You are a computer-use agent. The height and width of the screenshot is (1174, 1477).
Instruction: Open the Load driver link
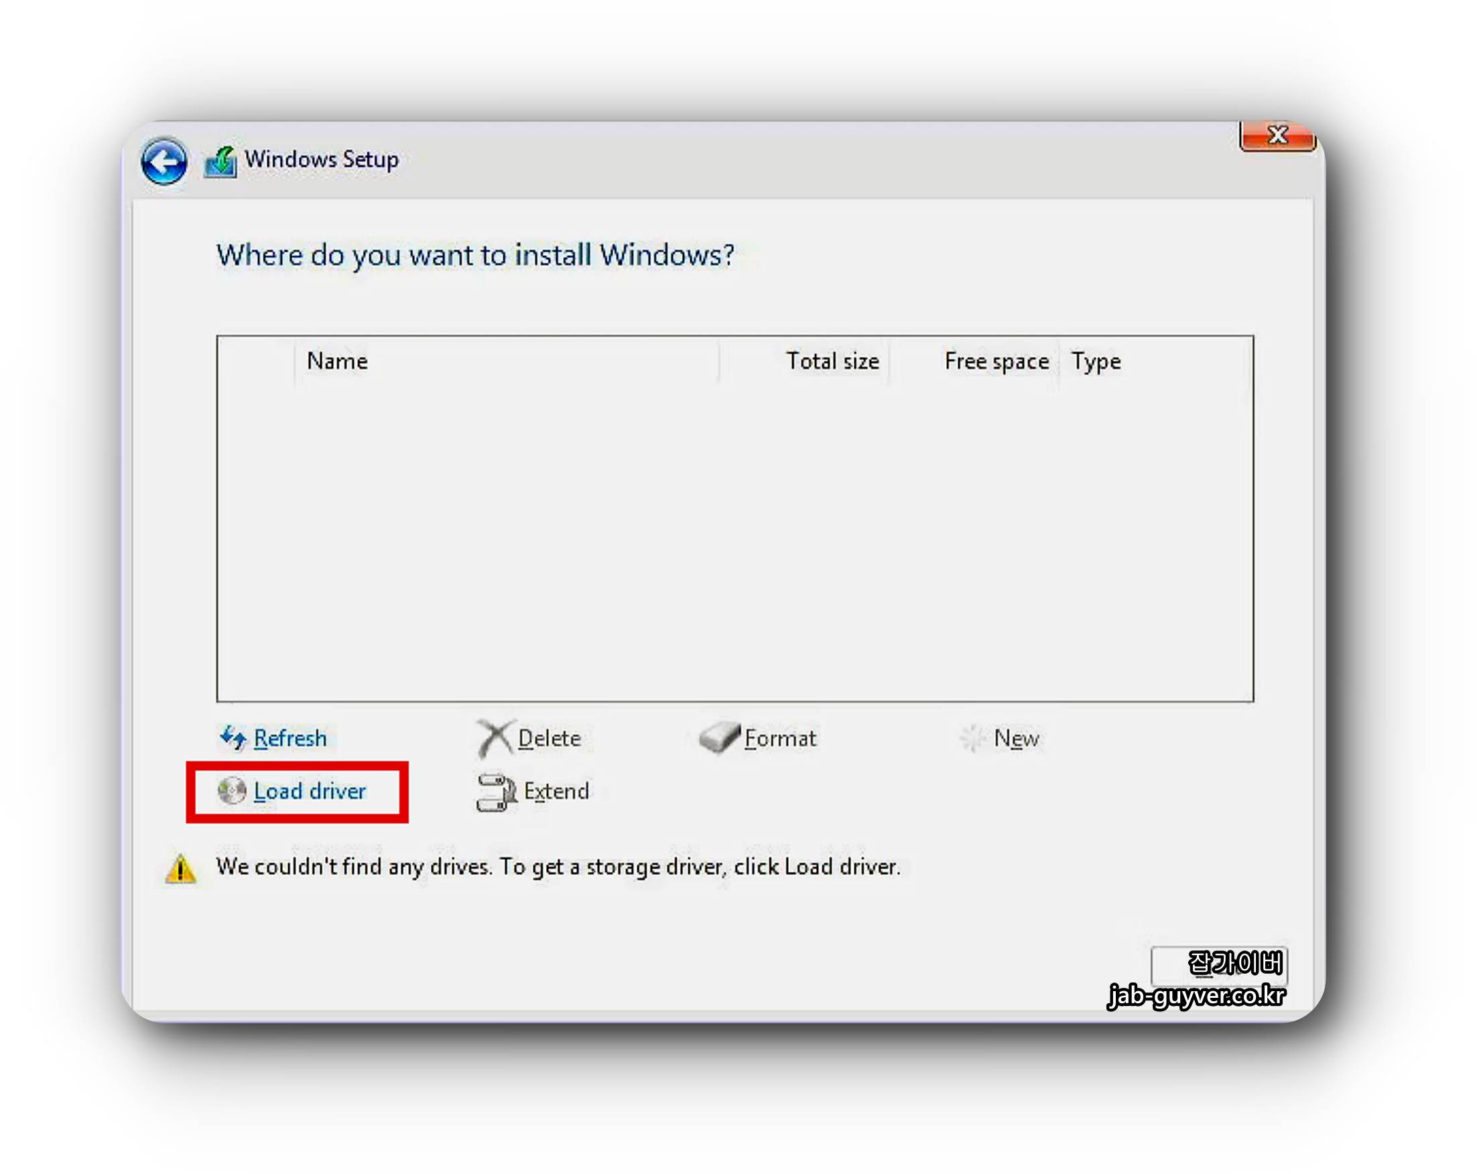[x=310, y=792]
